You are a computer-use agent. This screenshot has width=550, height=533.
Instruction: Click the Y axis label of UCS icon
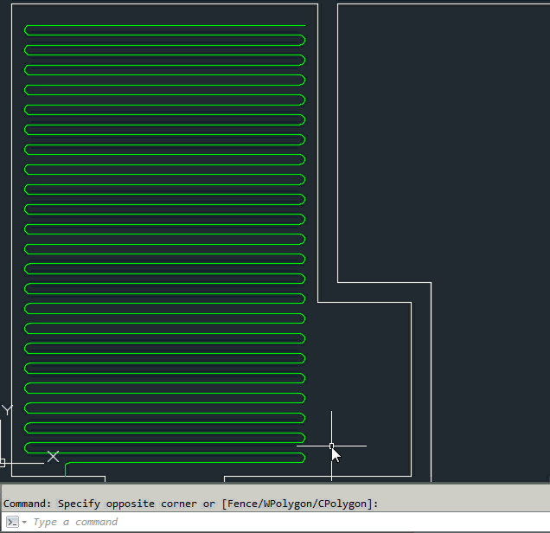(8, 409)
